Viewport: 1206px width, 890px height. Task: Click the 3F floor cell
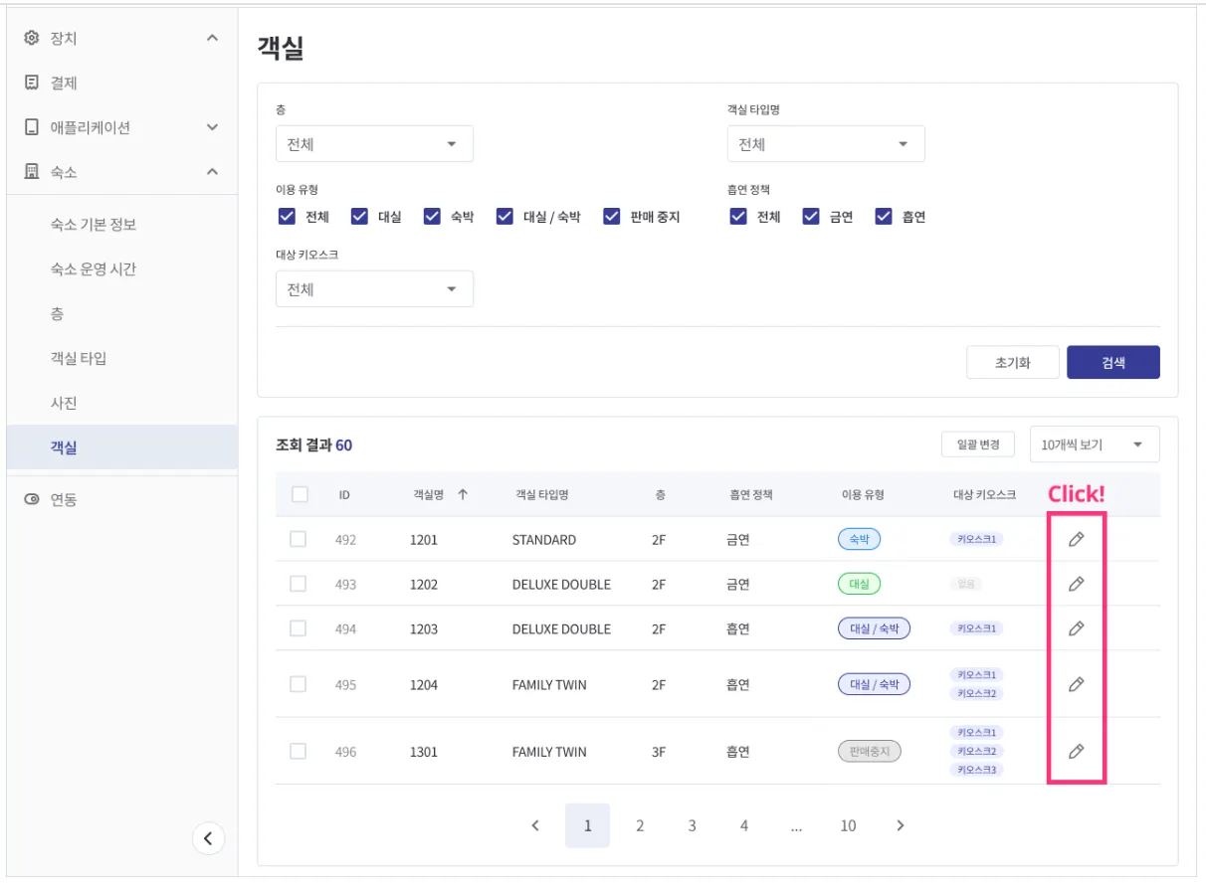[659, 752]
